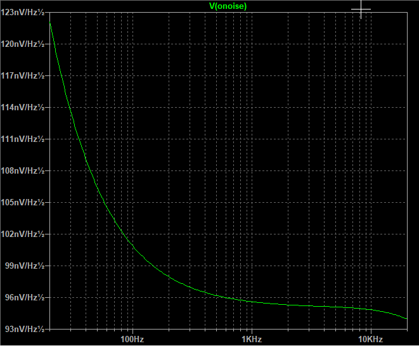Click the 96nV/Hz½ axis label

tap(25, 297)
